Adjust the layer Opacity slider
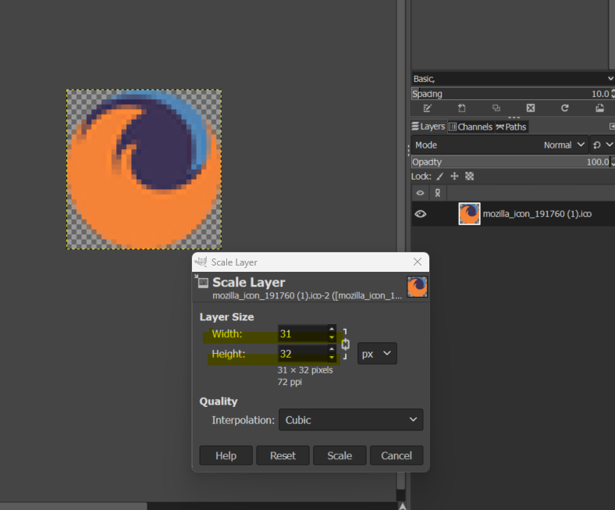 (x=511, y=162)
